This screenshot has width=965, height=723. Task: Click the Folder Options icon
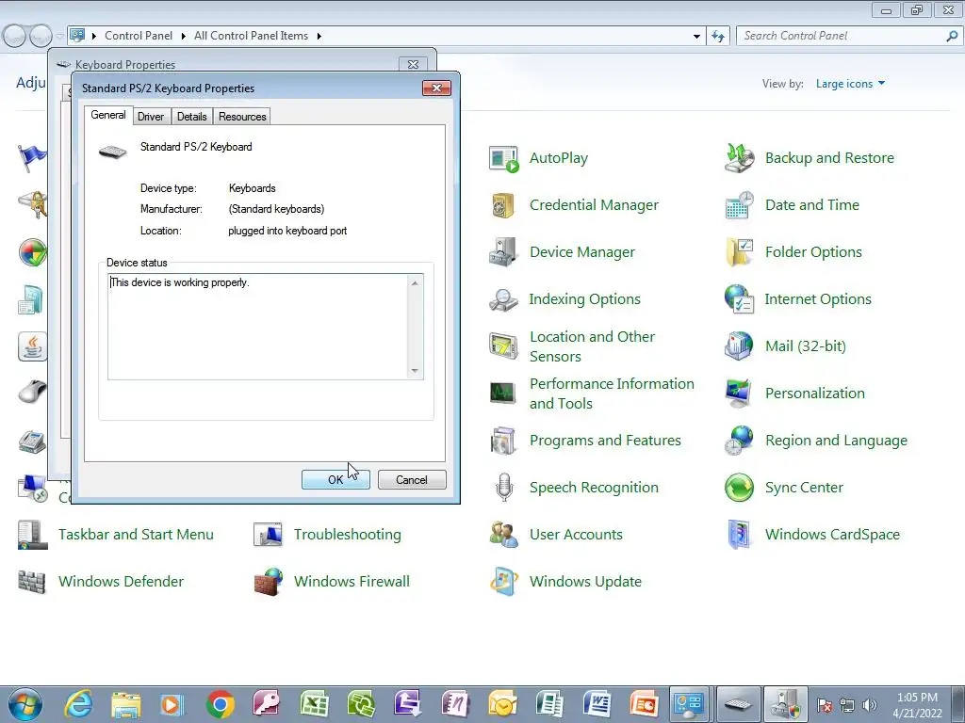(x=739, y=252)
